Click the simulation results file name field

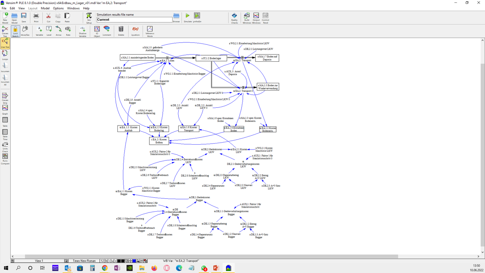pyautogui.click(x=134, y=19)
